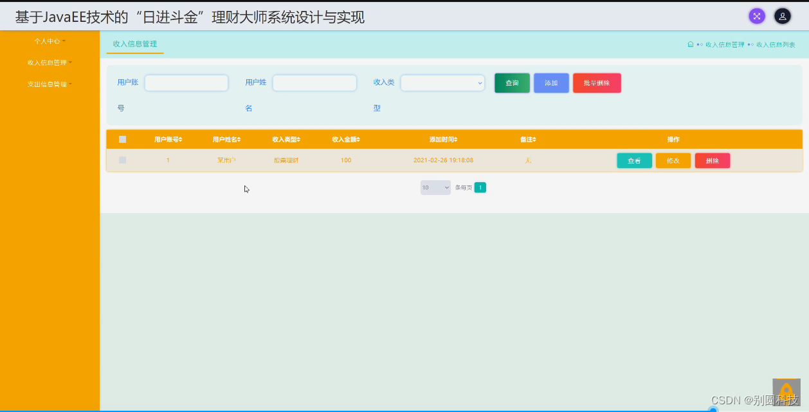Screen dimensions: 809x412
Task: Expand the 个人中心 sidebar menu
Action: 48,41
